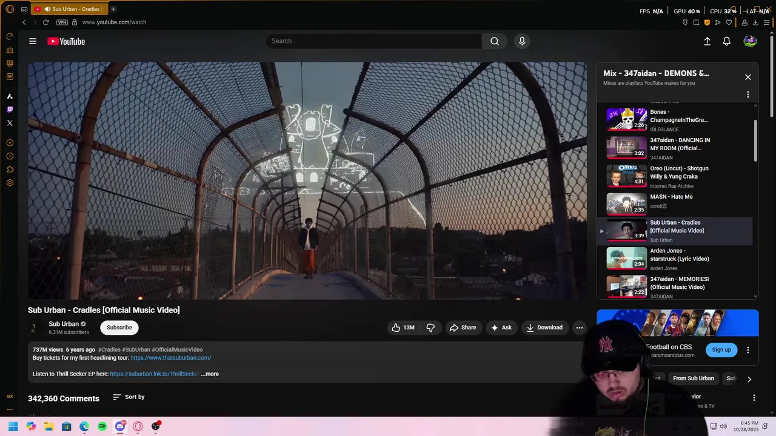Open the Player icon in sidebar

click(x=10, y=143)
